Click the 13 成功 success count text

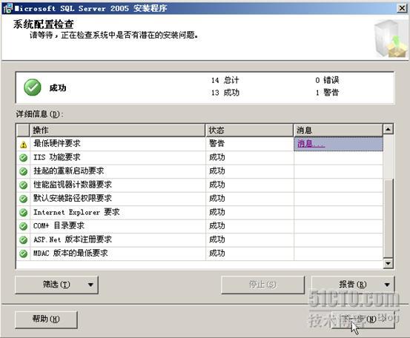pyautogui.click(x=225, y=93)
